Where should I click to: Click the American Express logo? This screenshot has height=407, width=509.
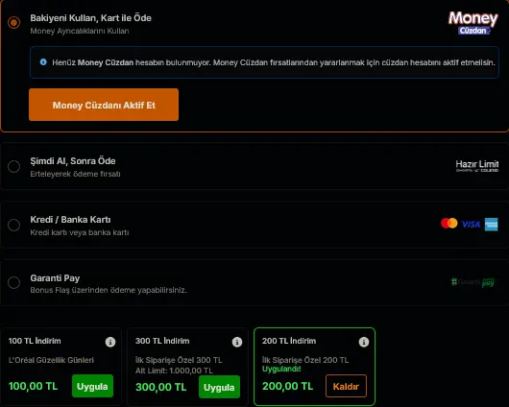coord(492,225)
